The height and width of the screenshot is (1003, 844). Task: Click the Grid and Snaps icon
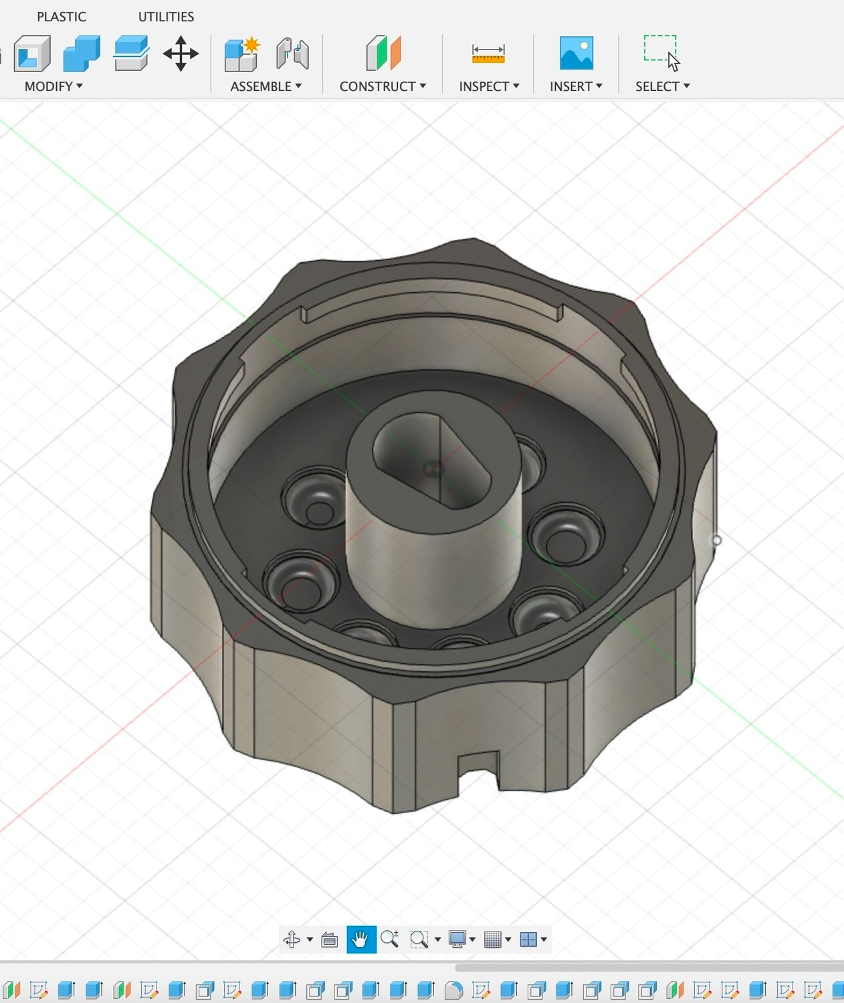coord(493,939)
